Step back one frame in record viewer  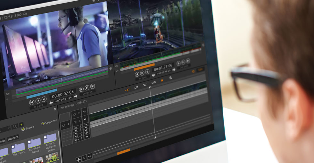point(142,73)
